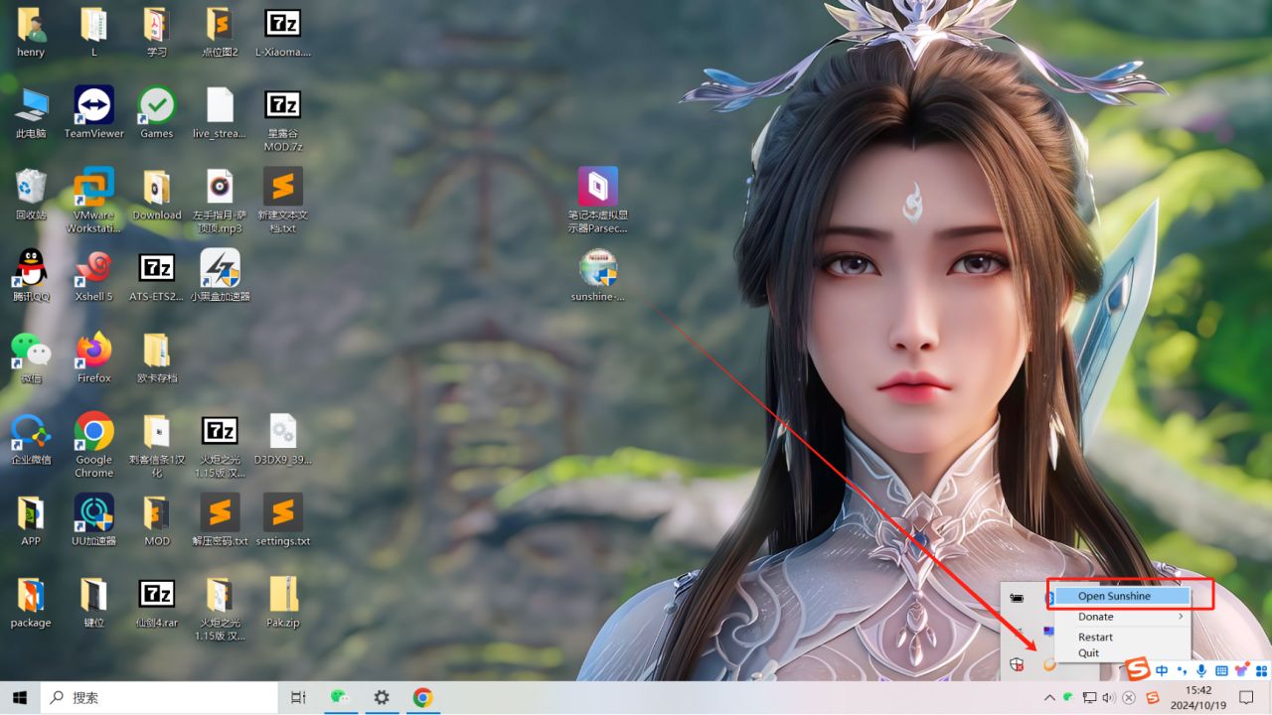
Task: Click the volume speaker tray icon
Action: click(1109, 698)
